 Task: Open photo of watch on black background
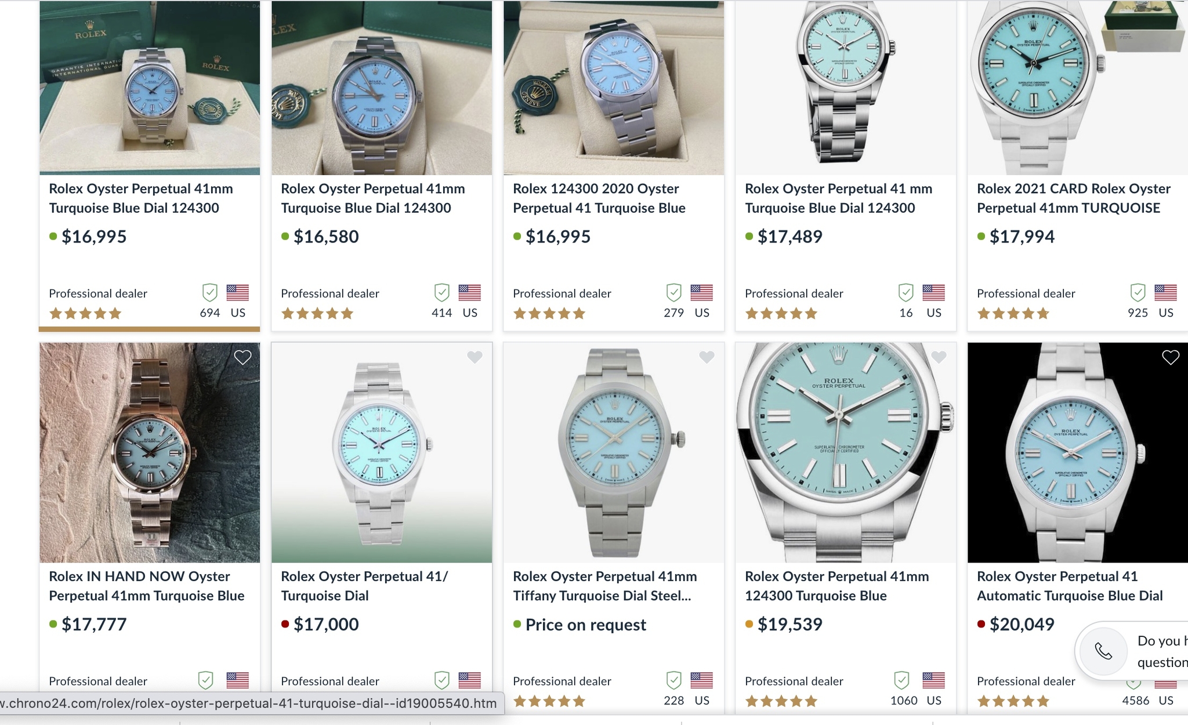[x=1077, y=452]
